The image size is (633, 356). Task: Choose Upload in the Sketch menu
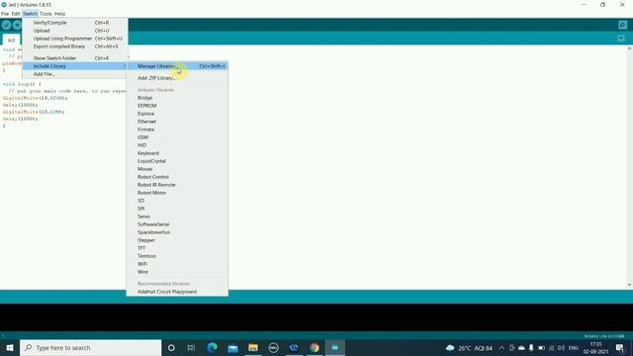[75, 31]
